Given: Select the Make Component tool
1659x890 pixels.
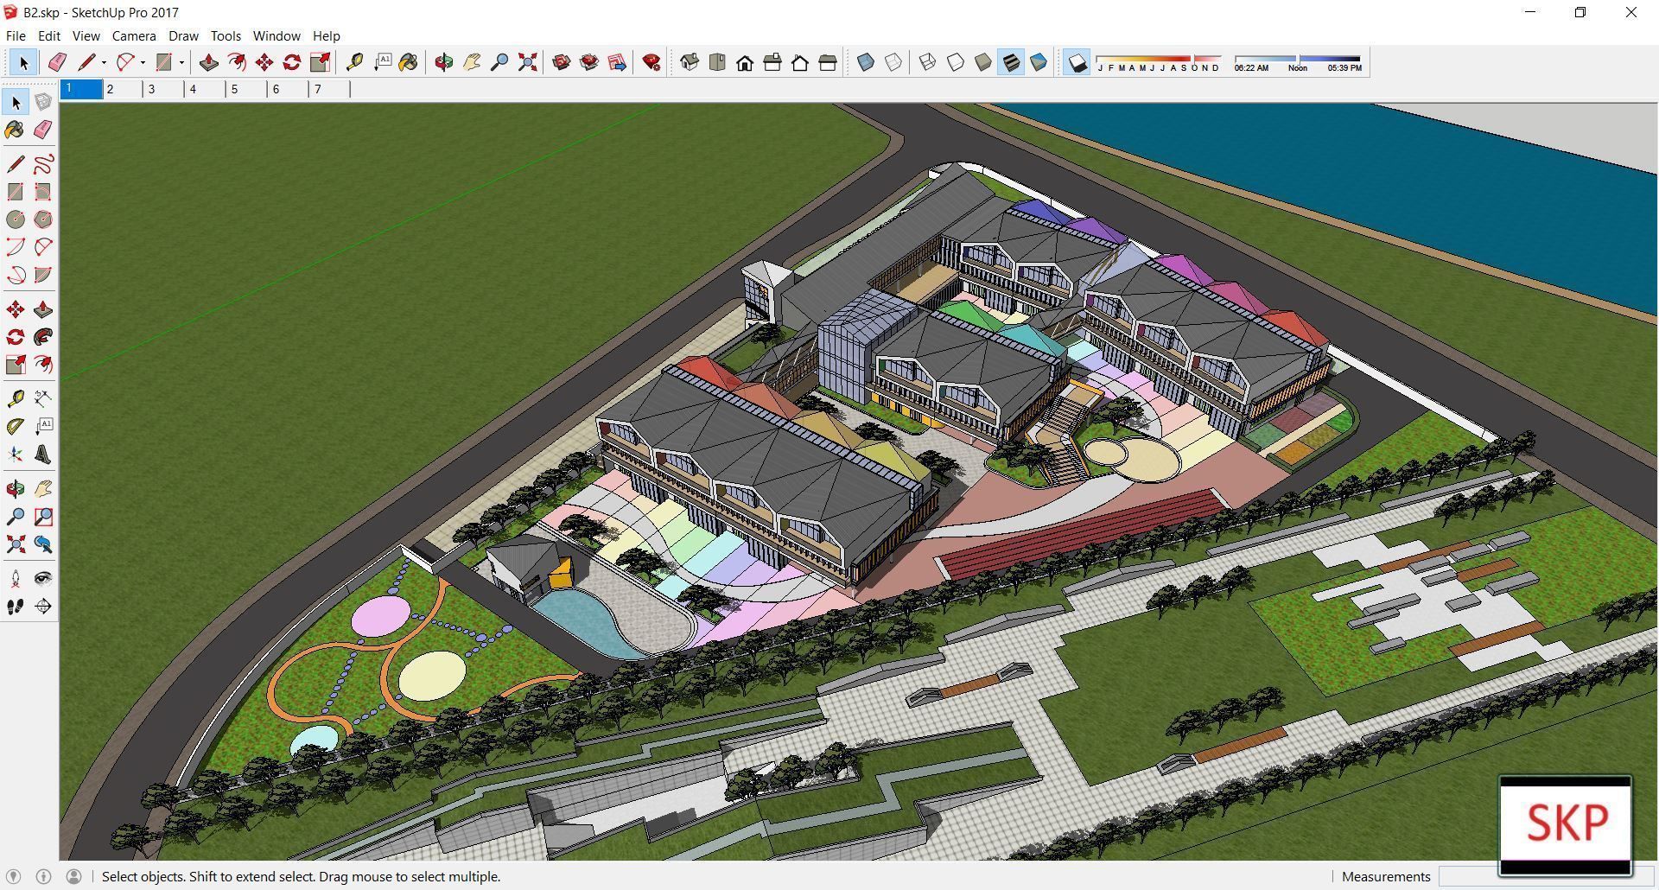Looking at the screenshot, I should [x=43, y=102].
